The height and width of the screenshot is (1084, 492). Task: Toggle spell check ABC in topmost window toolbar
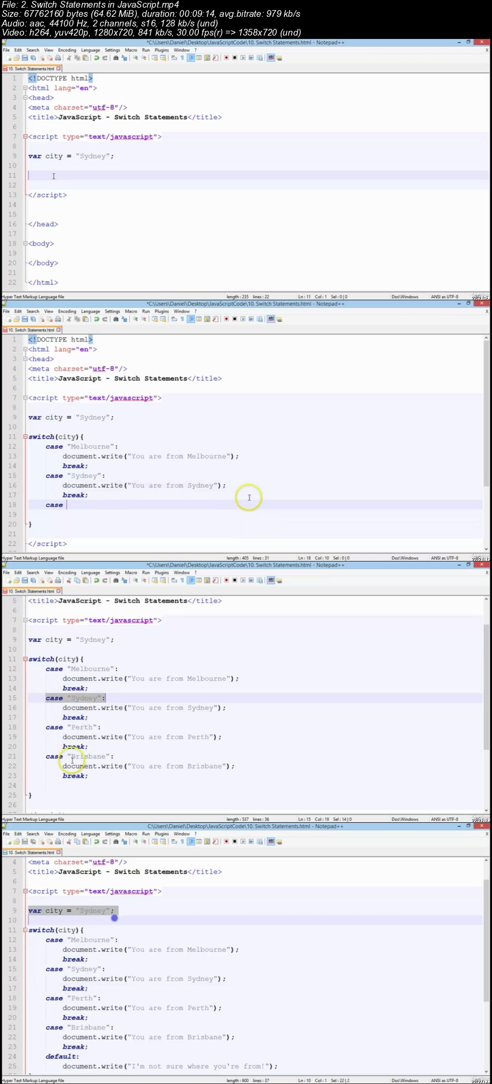click(x=271, y=58)
